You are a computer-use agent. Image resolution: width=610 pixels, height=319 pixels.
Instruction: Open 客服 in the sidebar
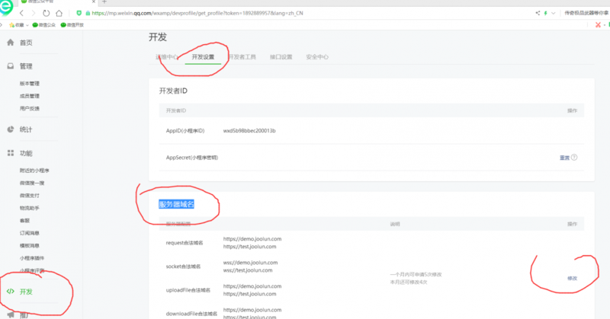tap(24, 220)
